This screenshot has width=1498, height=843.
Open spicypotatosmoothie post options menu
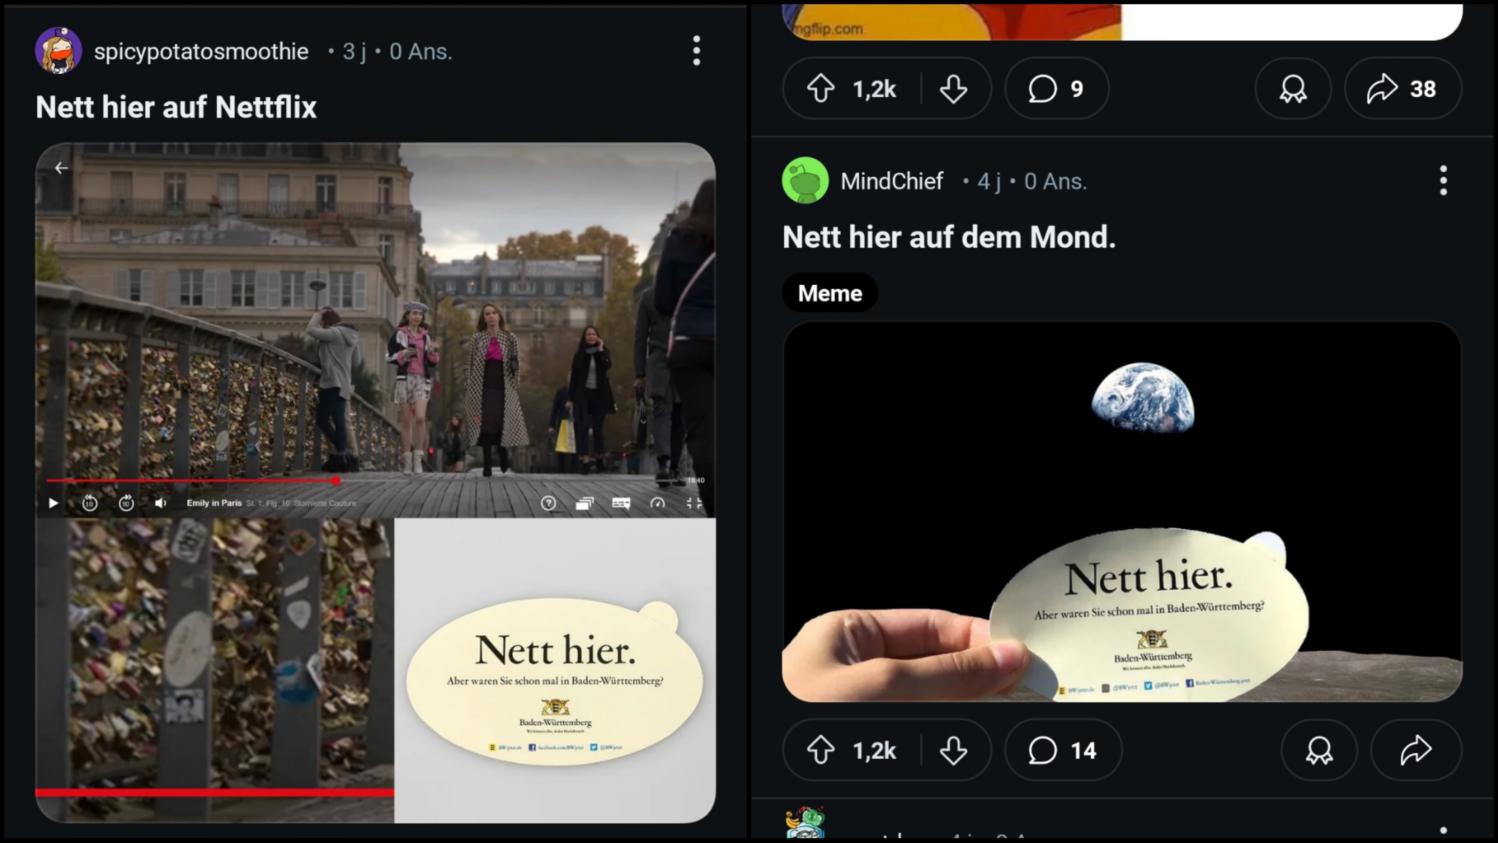coord(696,51)
